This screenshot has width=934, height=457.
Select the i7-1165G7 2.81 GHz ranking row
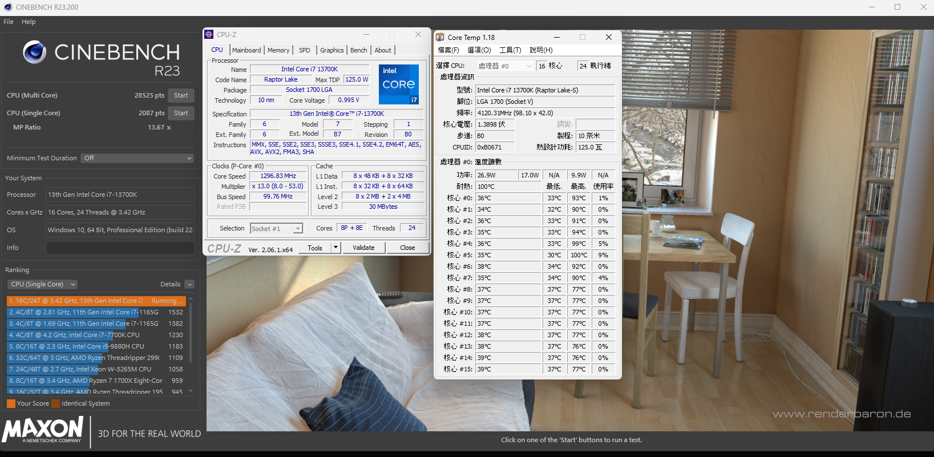point(96,312)
